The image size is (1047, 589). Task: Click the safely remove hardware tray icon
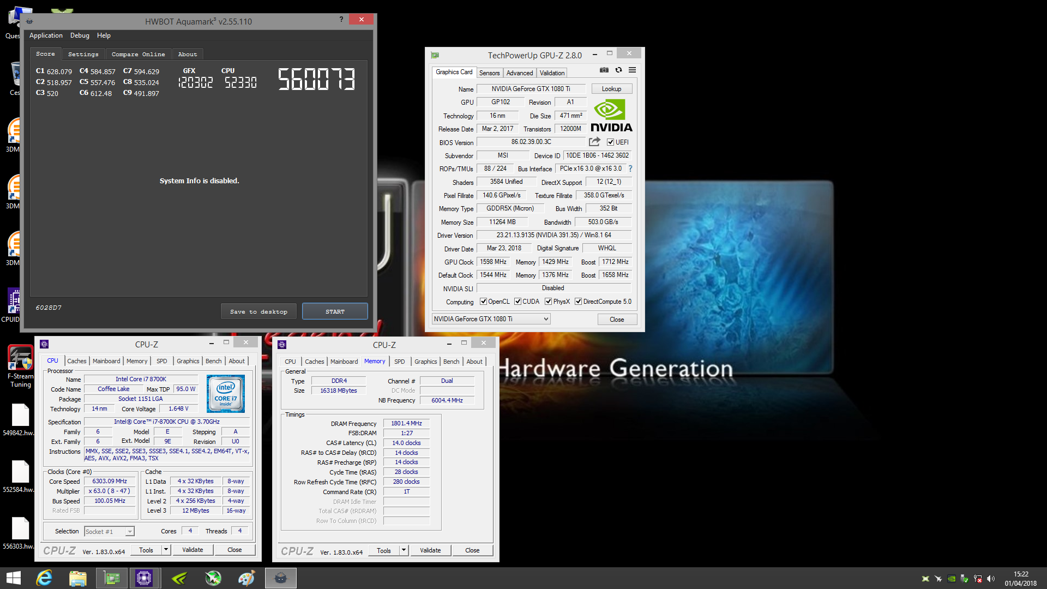(x=965, y=579)
